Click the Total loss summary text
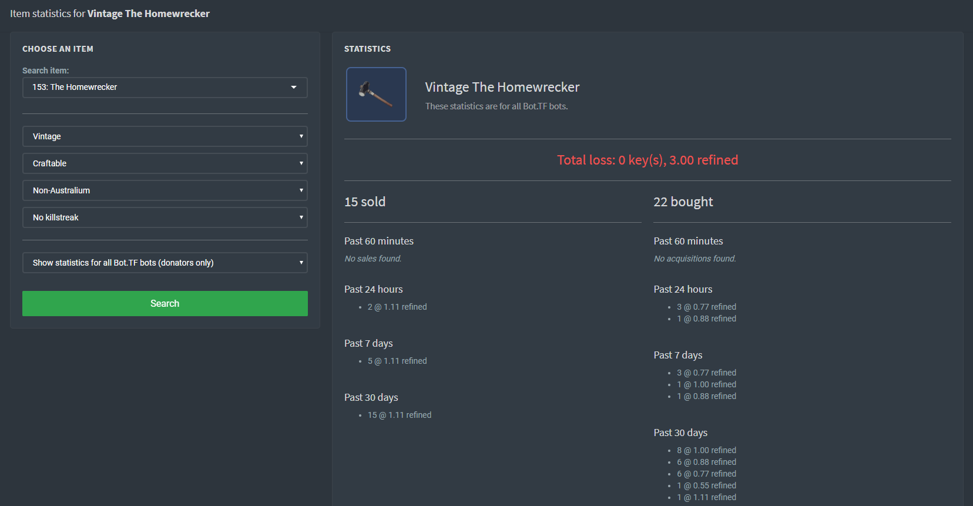 [x=647, y=160]
